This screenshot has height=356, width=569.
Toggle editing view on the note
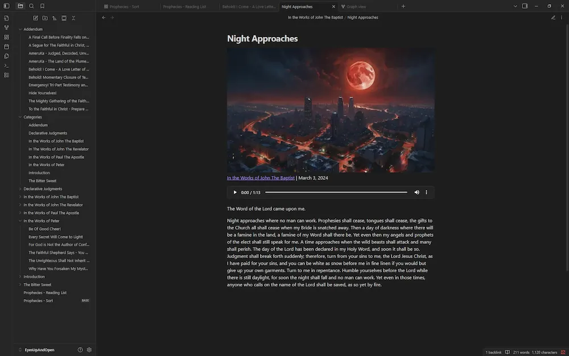tap(553, 17)
